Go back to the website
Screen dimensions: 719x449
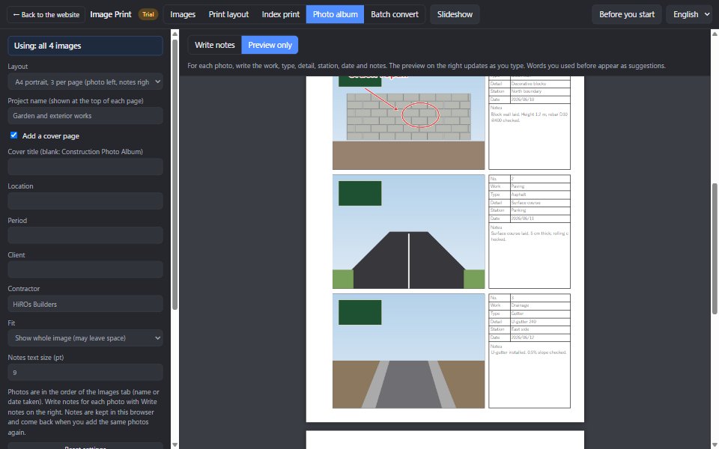tap(46, 15)
